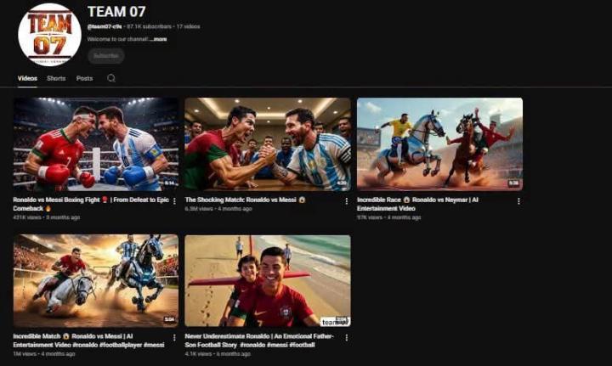This screenshot has width=612, height=366.
Task: Open the arm wrestling Ronaldo vs Messi thumbnail
Action: 268,144
